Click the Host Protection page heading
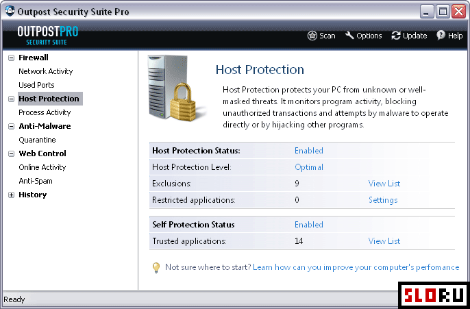Screen dimensions: 470x309 260,69
